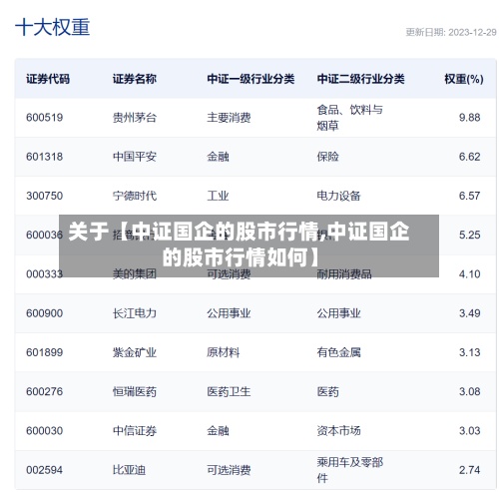
Task: Select the 权重(%) column header
Action: coord(464,79)
